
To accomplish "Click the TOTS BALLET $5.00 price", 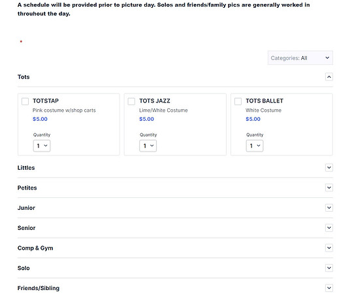I will 253,119.
